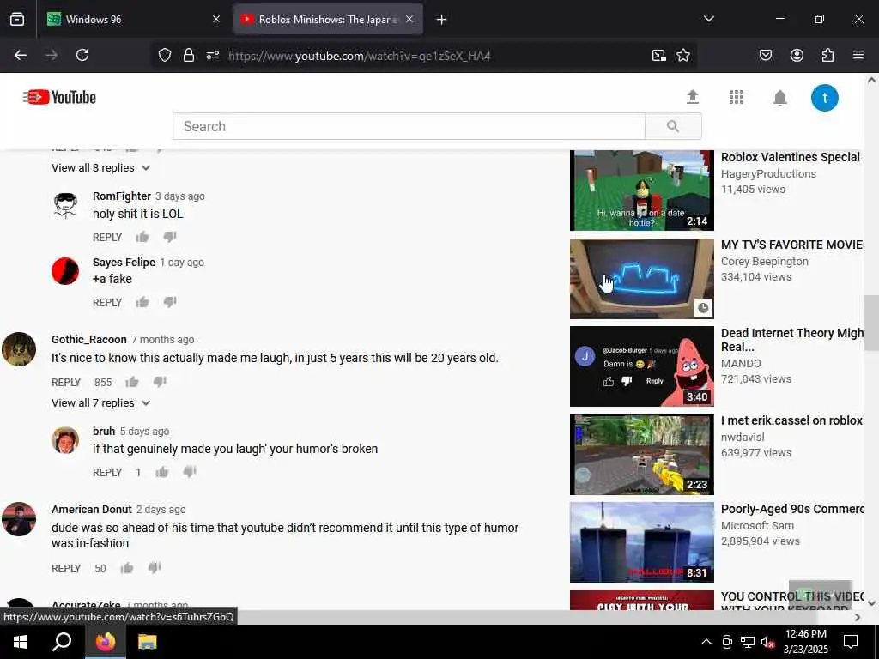Open I met erik.cassel on roblox thumbnail
The width and height of the screenshot is (879, 659).
click(641, 455)
